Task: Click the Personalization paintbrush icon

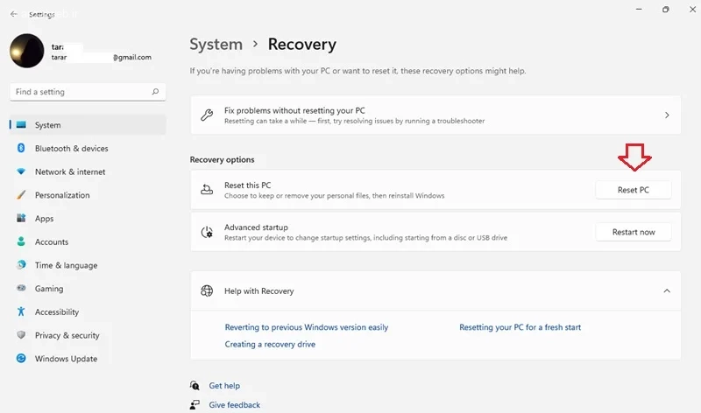Action: (x=21, y=194)
